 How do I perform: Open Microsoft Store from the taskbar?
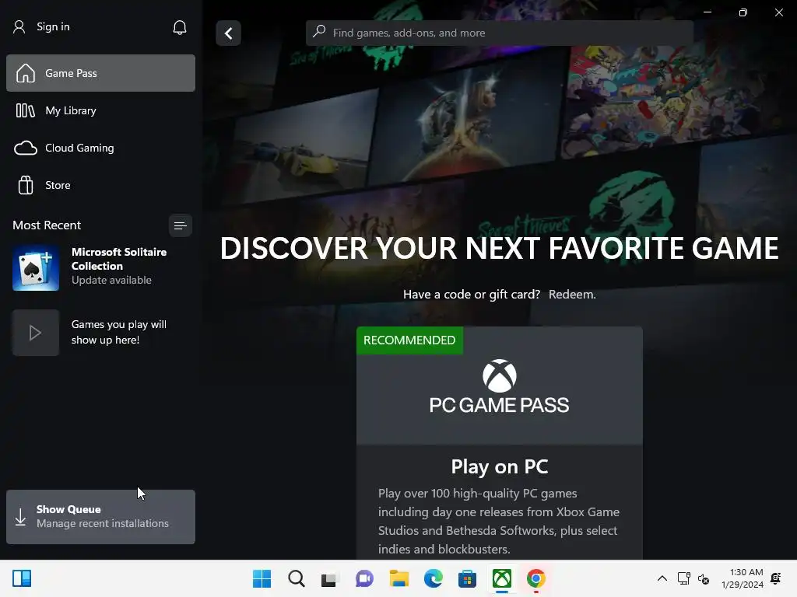(x=467, y=578)
